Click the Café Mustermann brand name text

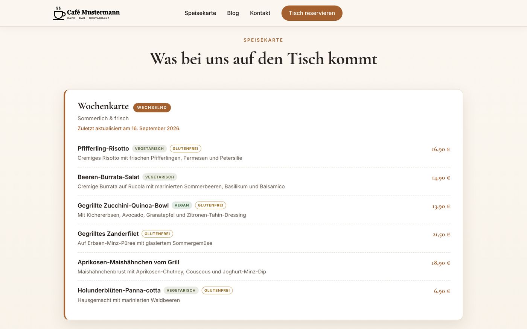(93, 12)
